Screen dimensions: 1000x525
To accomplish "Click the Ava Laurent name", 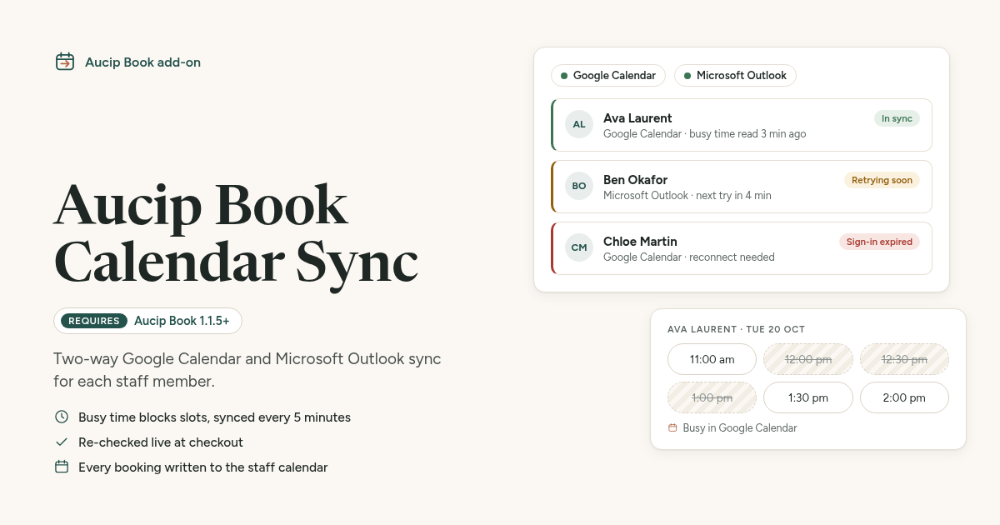I will [637, 118].
